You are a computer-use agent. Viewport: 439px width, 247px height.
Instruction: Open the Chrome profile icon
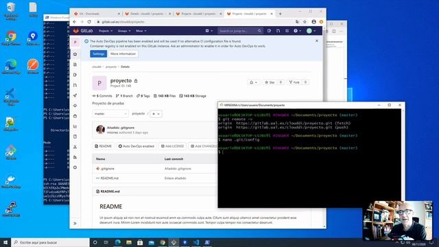pyautogui.click(x=314, y=22)
